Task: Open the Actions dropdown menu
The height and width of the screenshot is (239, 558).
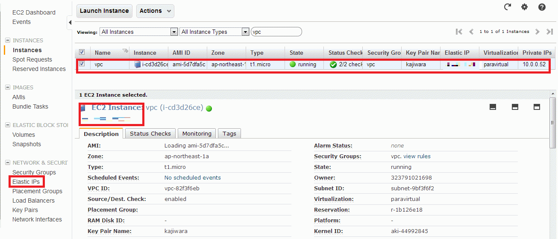Action: 155,11
